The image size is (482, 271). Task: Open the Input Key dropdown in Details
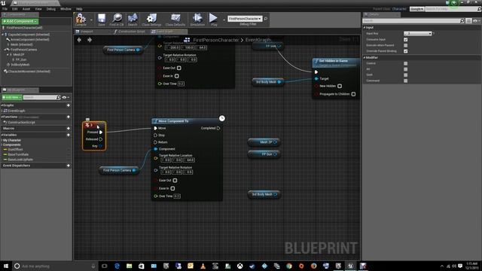point(417,33)
